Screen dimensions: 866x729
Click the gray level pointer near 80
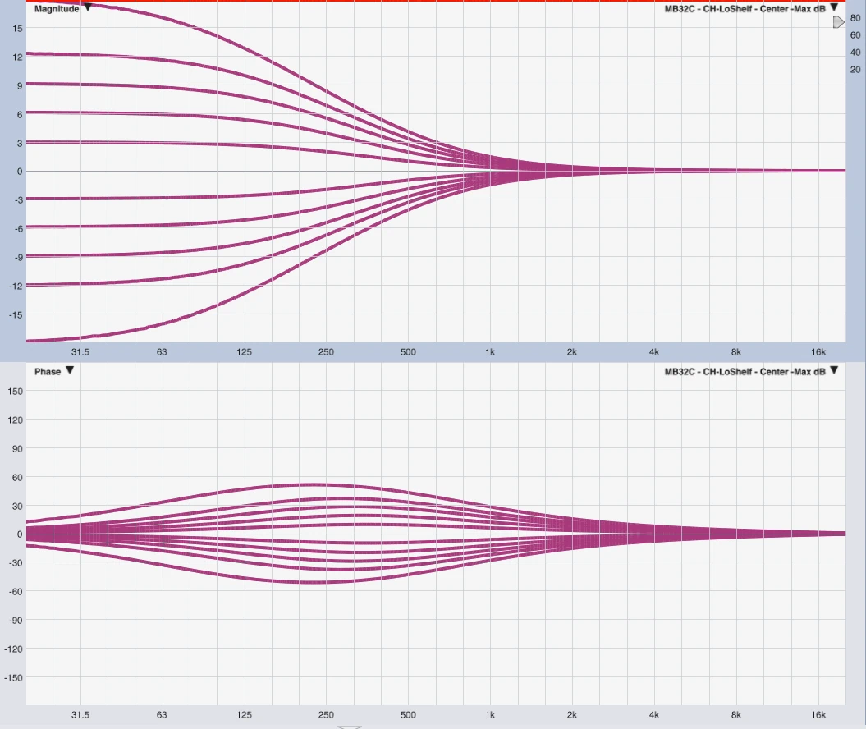click(837, 23)
